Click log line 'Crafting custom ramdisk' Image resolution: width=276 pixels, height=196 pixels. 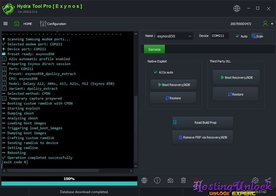(31, 138)
